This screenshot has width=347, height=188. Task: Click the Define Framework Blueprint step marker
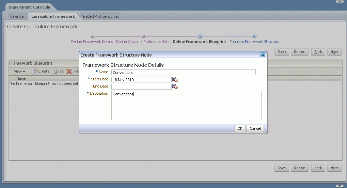tap(200, 36)
